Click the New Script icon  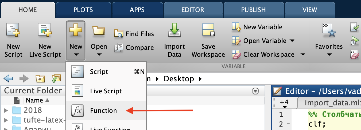(13, 30)
